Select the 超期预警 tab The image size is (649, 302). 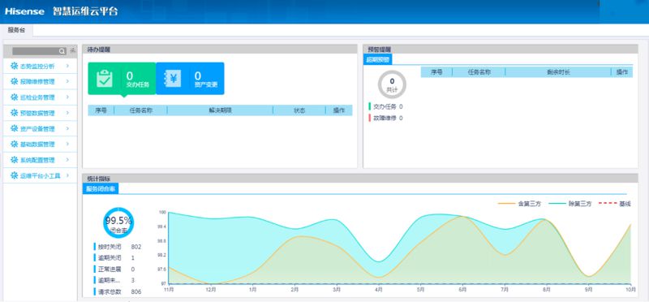[378, 59]
